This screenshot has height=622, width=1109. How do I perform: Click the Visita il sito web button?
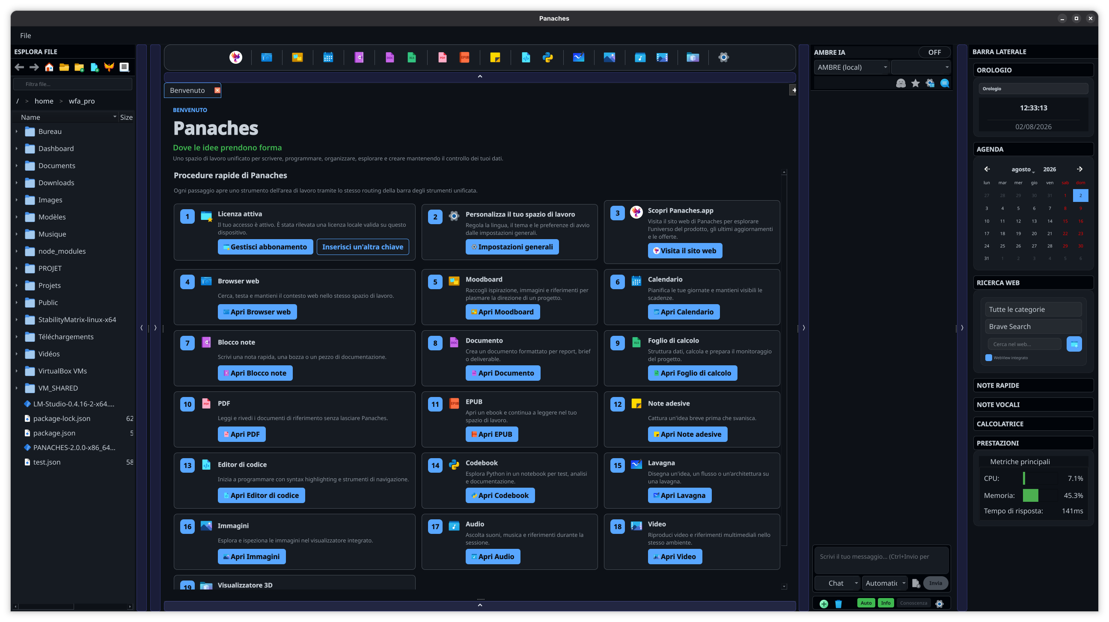(x=685, y=251)
